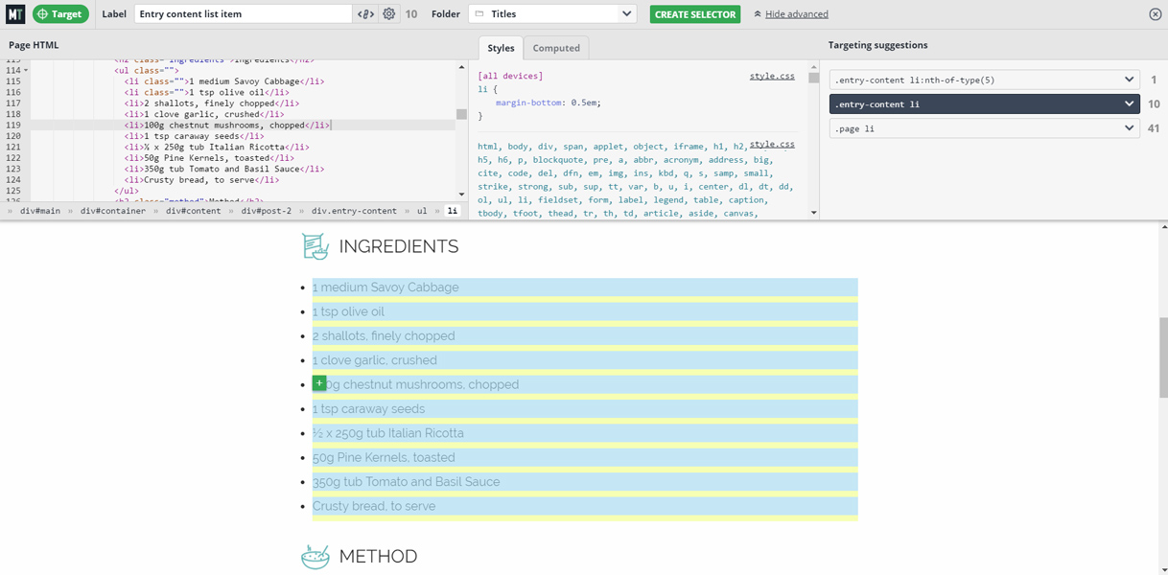Open the Titles folder dropdown

pos(553,14)
